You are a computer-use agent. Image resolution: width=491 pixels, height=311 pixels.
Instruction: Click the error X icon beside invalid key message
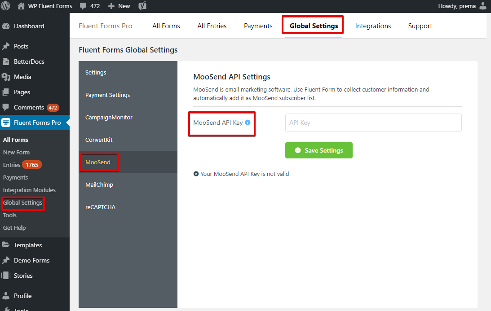click(x=196, y=174)
